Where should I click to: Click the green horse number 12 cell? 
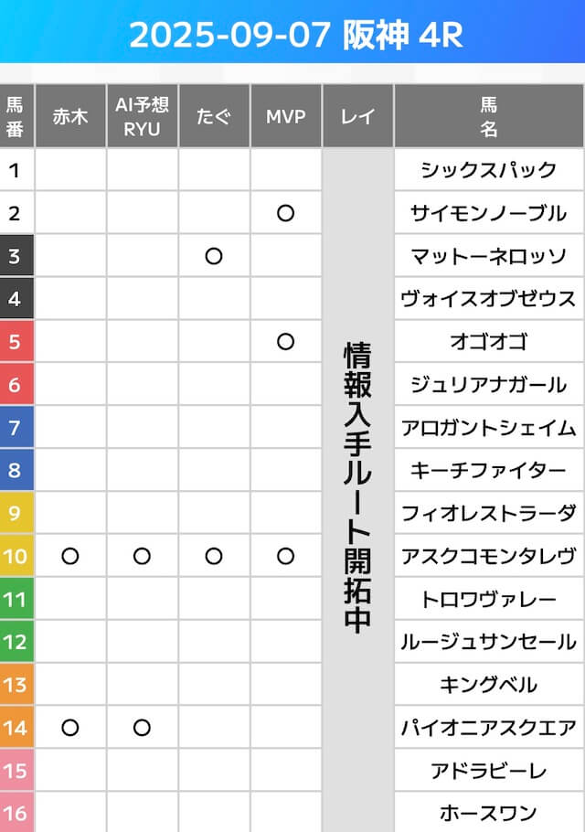(16, 642)
